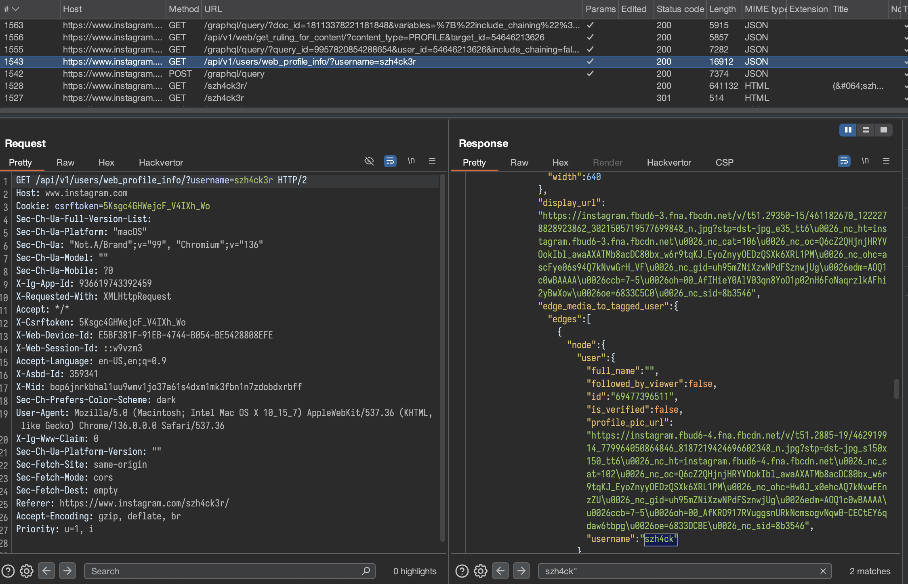This screenshot has width=908, height=584.
Task: Sort by Params column header
Action: 601,9
